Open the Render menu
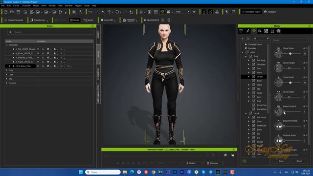This screenshot has width=313, height=176. (x=52, y=5)
